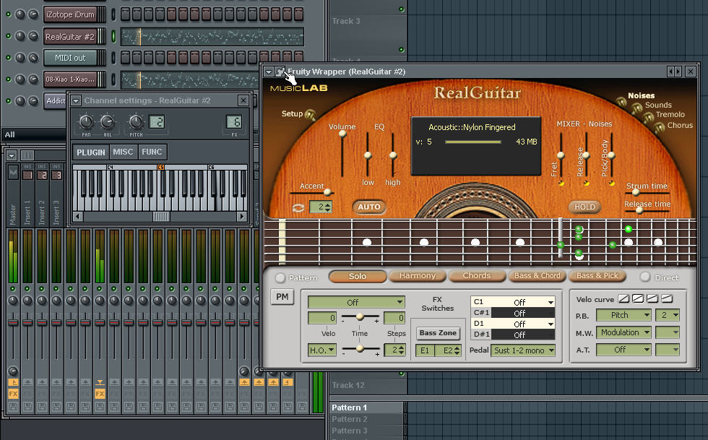
Task: Mute the MIDI out channel via its green LED
Action: coord(8,58)
